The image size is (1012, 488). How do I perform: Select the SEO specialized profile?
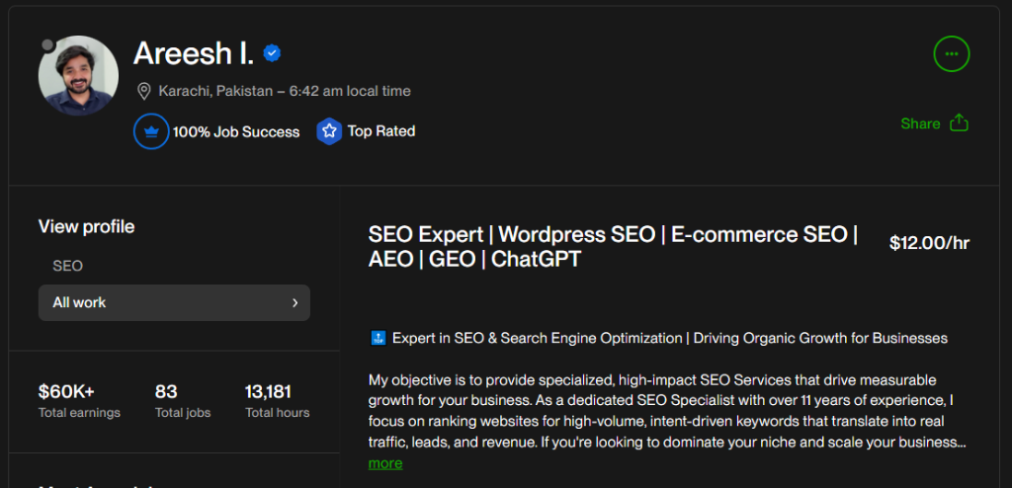[68, 266]
